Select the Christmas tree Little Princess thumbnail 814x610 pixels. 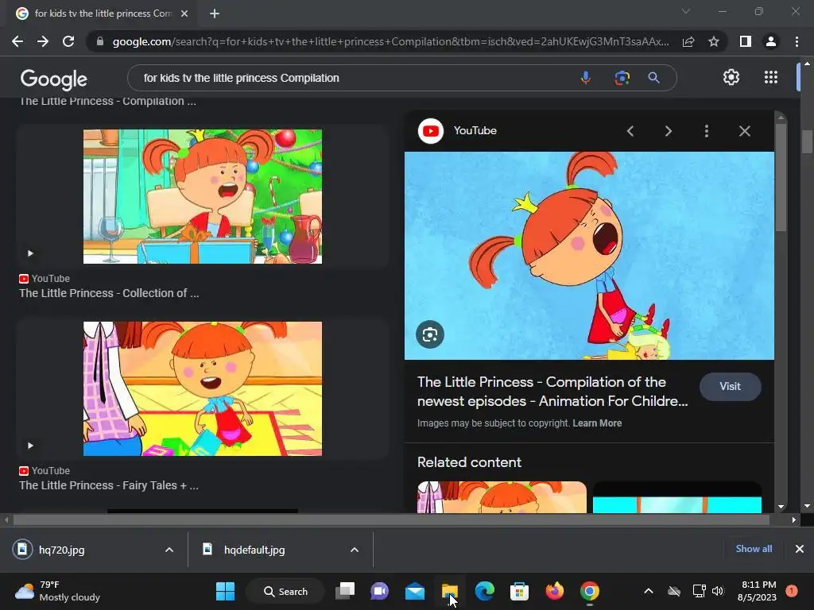[x=203, y=197]
